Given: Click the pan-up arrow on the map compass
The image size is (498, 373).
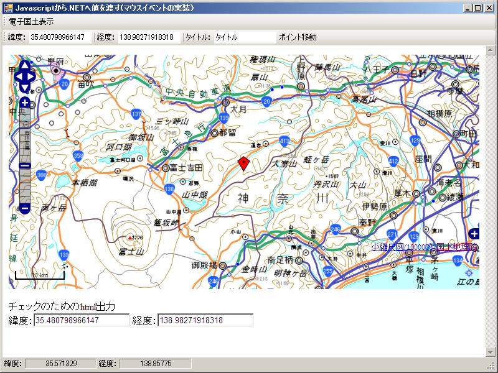Looking at the screenshot, I should click(25, 65).
